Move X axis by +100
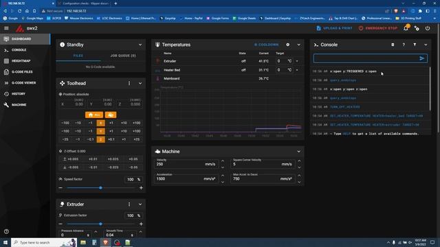 click(x=136, y=123)
